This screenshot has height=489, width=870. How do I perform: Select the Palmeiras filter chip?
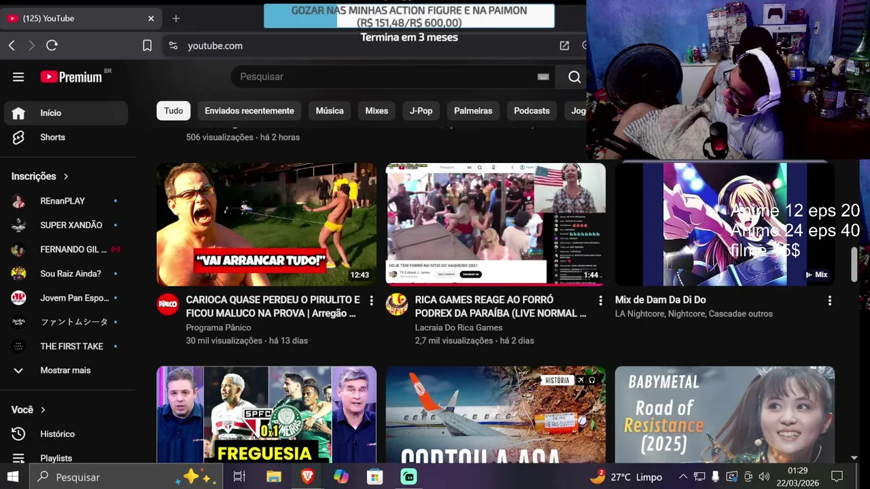coord(473,111)
